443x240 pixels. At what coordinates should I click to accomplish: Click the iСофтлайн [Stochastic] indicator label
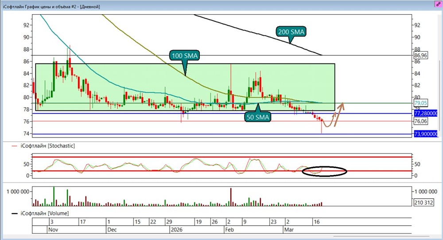47,146
